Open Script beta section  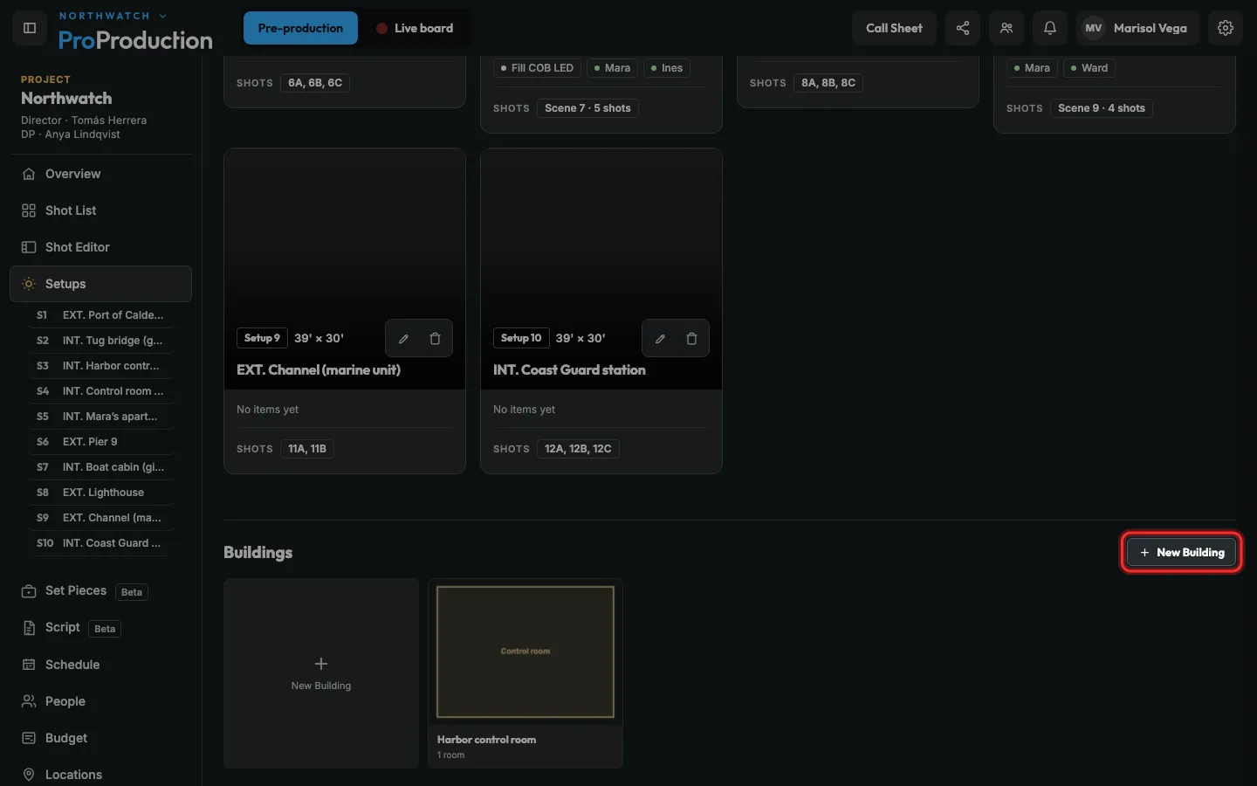(x=100, y=628)
